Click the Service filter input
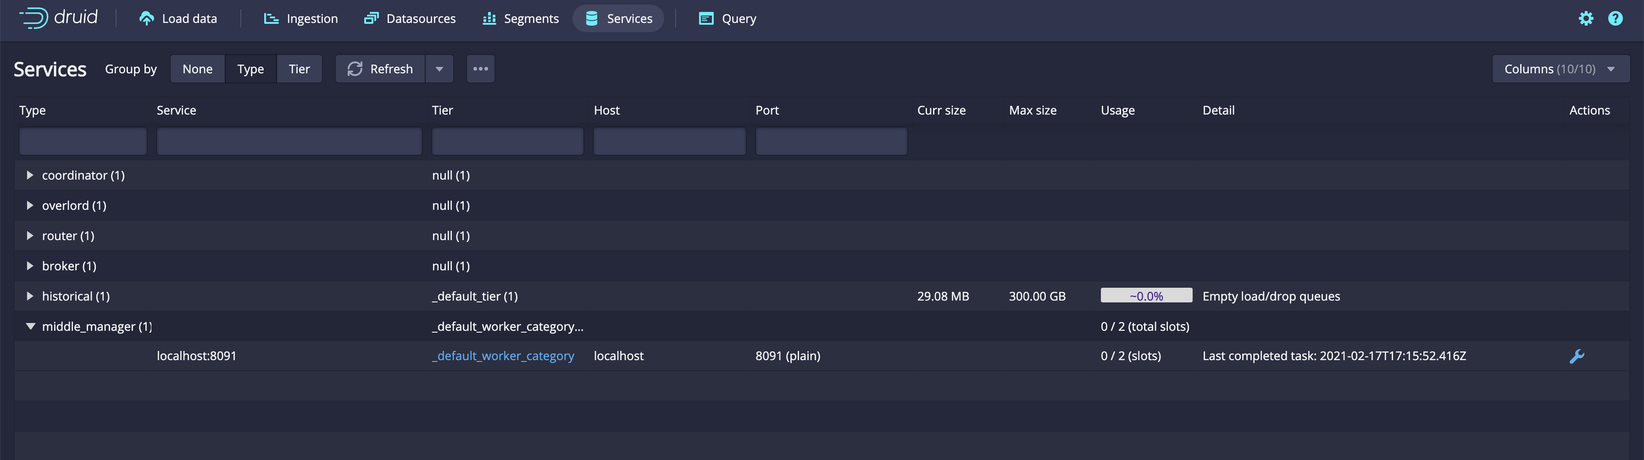Viewport: 1644px width, 460px height. pos(289,142)
